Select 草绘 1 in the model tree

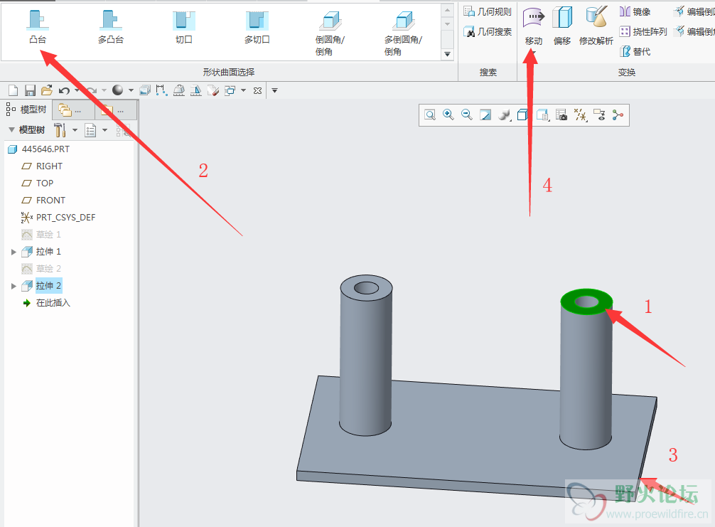click(41, 235)
